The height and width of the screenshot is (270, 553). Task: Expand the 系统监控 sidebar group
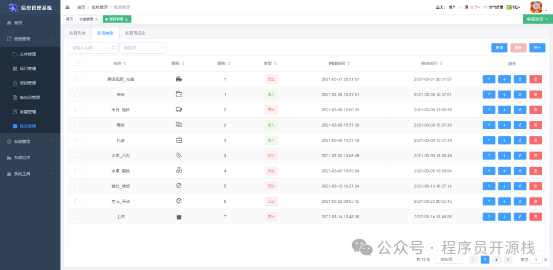(30, 158)
